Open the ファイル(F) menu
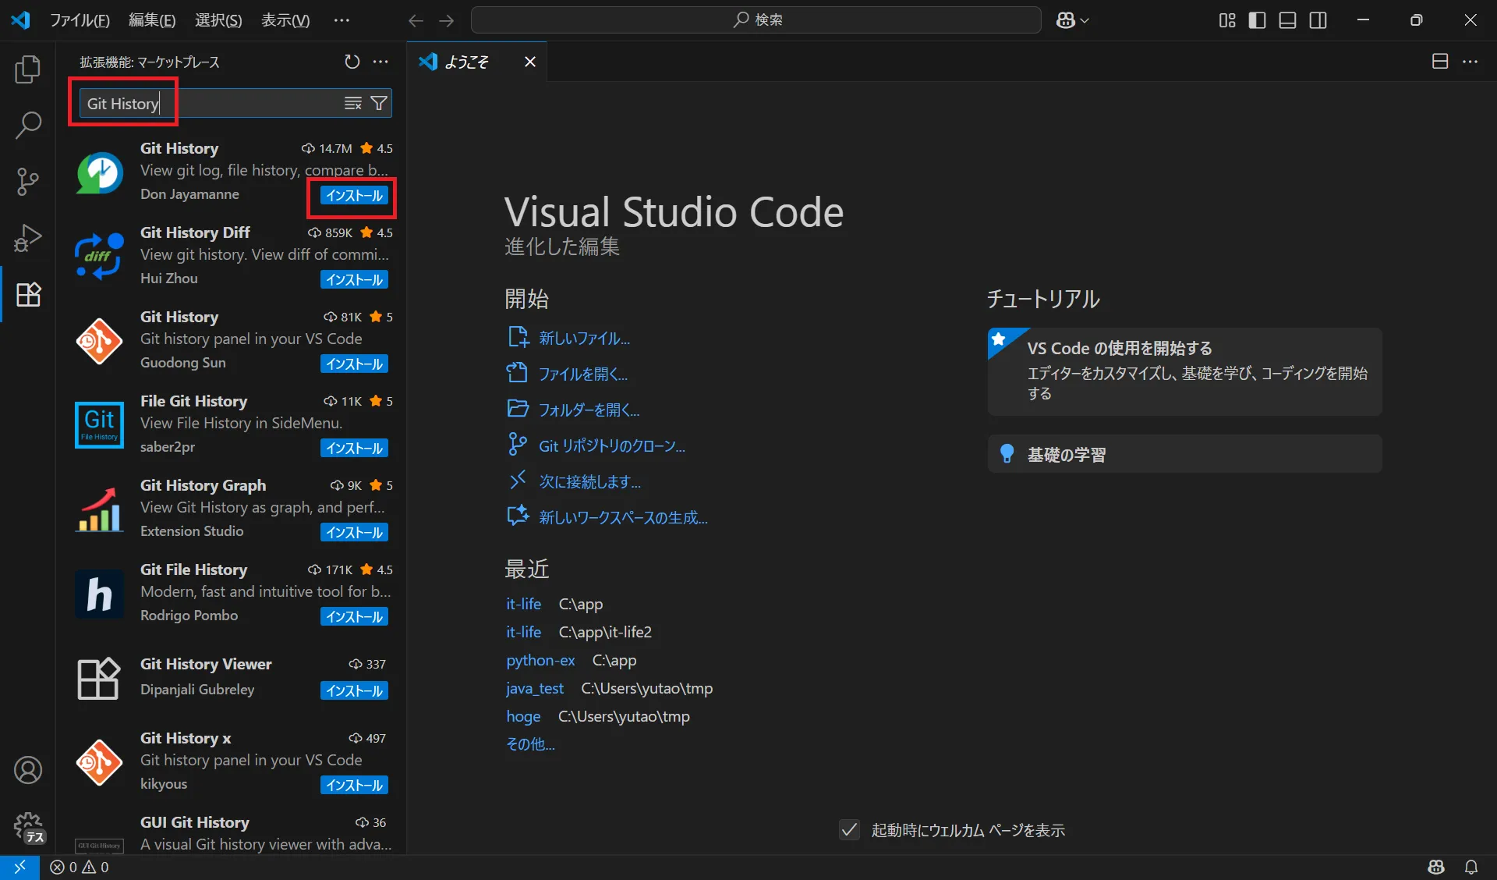 click(x=80, y=20)
